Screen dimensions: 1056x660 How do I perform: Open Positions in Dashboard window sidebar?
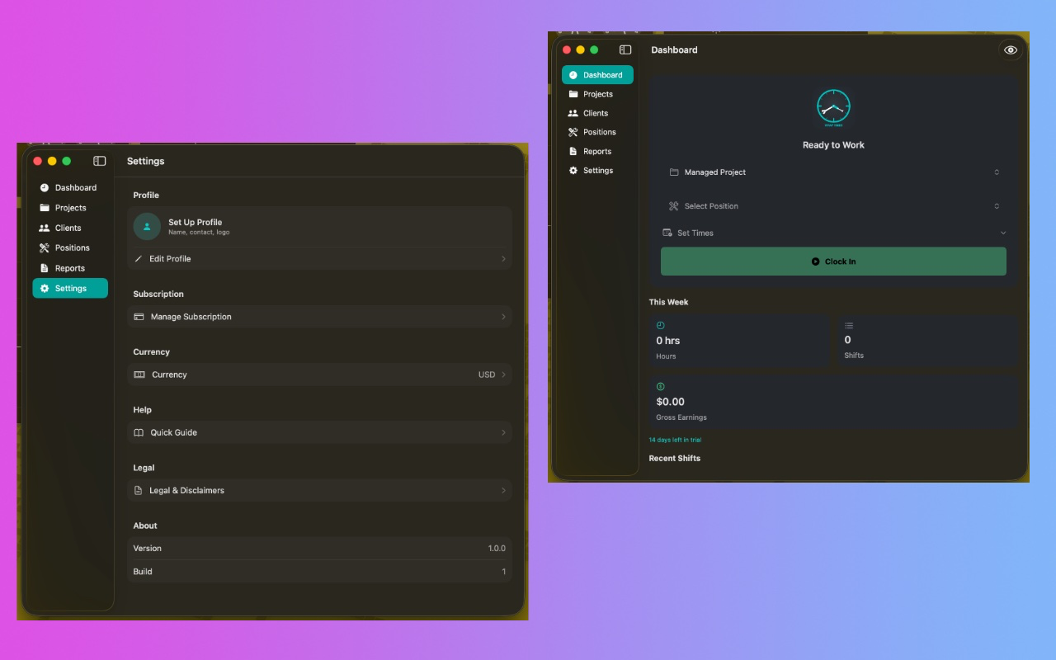coord(597,132)
